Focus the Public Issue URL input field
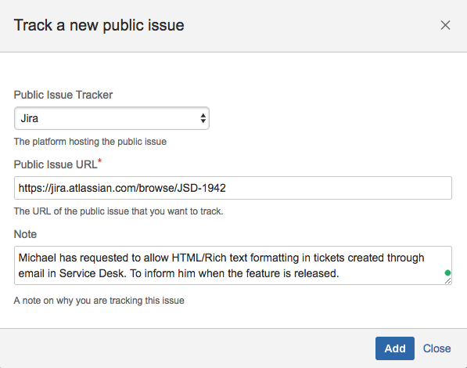The height and width of the screenshot is (368, 467). click(233, 188)
